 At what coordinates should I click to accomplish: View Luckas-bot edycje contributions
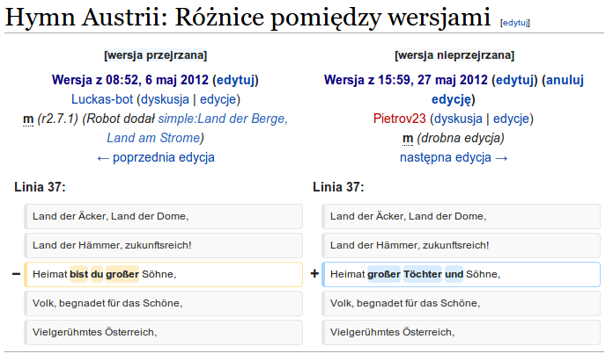pos(219,99)
